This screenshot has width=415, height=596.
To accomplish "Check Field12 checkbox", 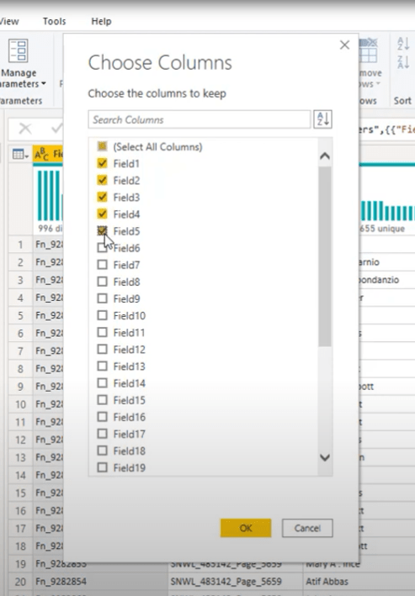I will (102, 349).
